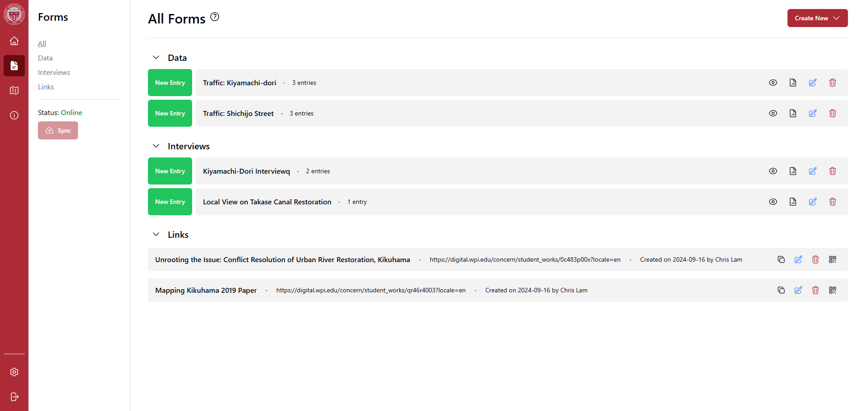
Task: Export Kiyamachi-Dori Interviewq entries file
Action: (x=792, y=171)
